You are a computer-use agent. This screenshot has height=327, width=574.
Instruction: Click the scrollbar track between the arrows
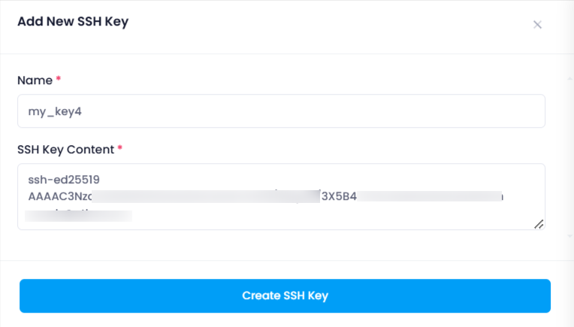[x=569, y=157]
